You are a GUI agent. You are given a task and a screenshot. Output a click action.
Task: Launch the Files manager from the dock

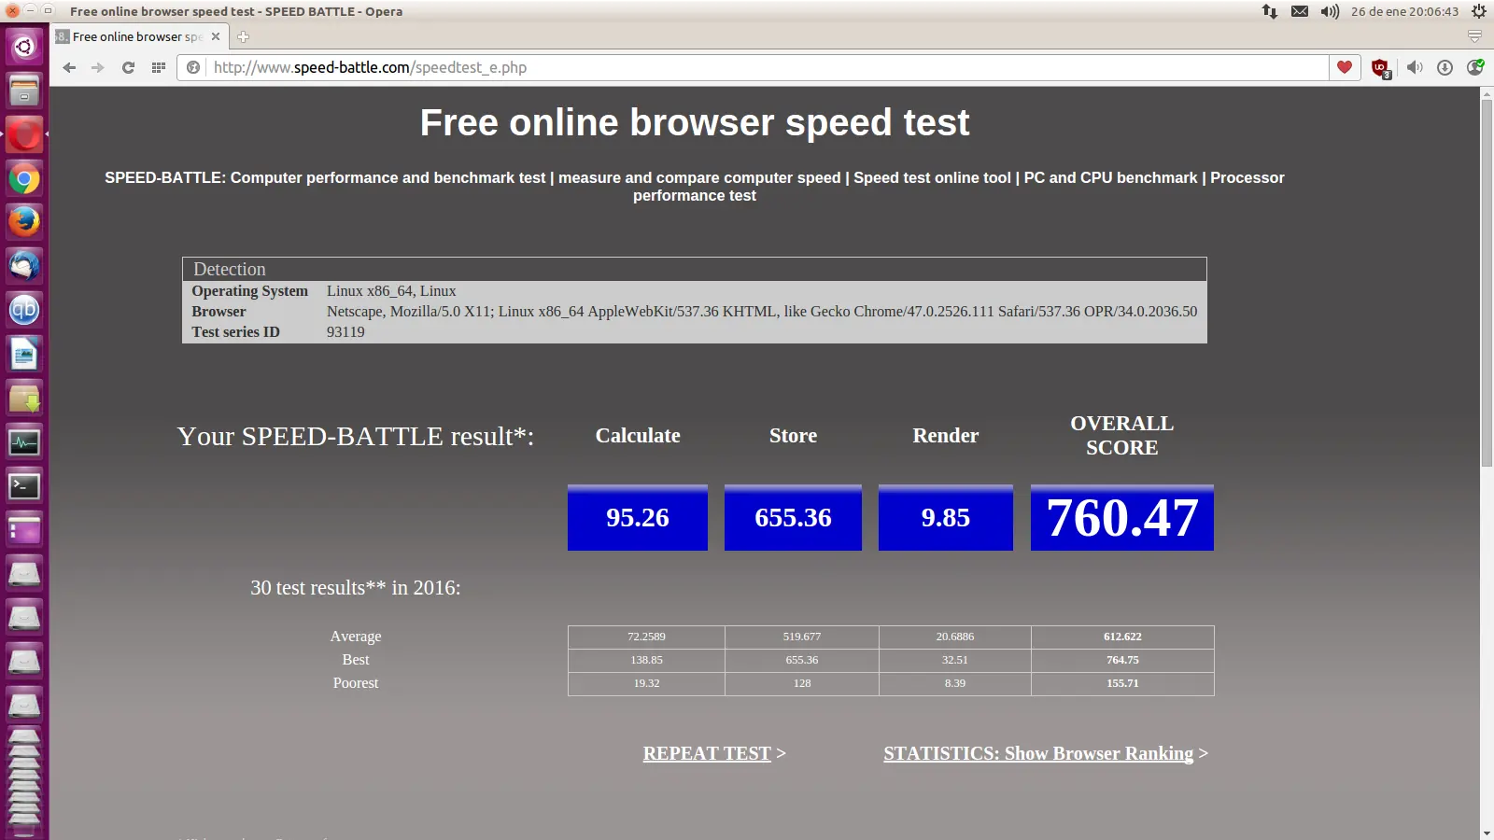point(24,90)
